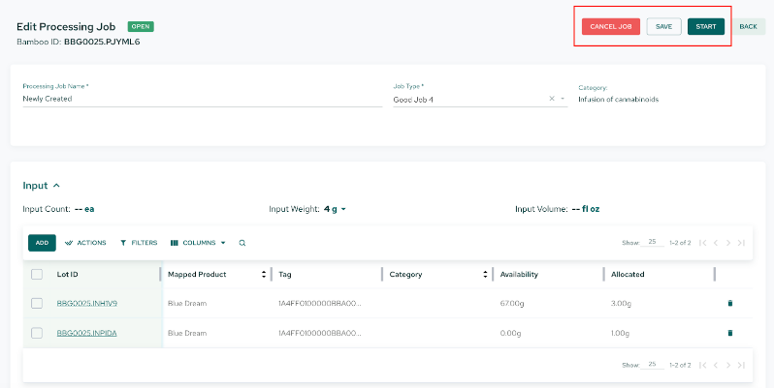Sort by the Category column arrows
This screenshot has width=774, height=388.
pos(485,274)
